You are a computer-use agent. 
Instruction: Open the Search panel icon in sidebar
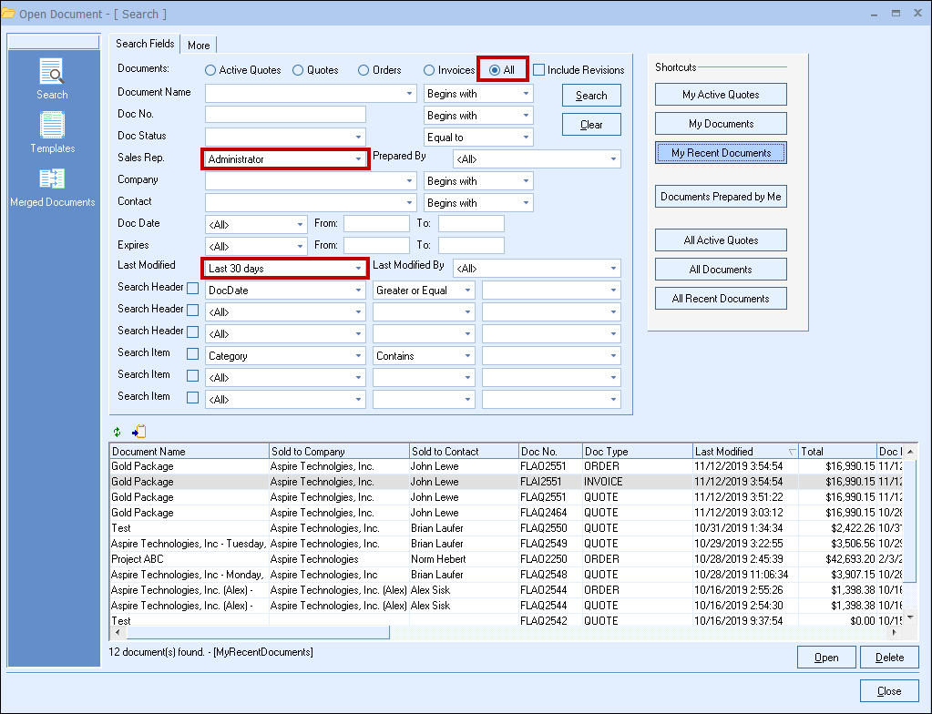tap(52, 73)
